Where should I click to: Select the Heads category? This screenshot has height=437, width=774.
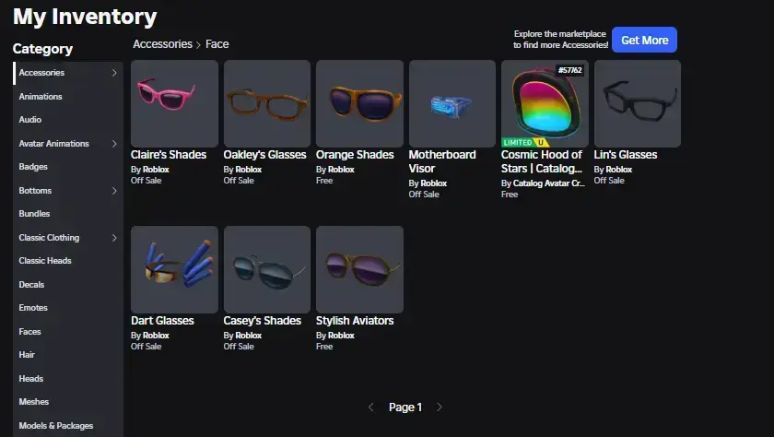(x=68, y=378)
